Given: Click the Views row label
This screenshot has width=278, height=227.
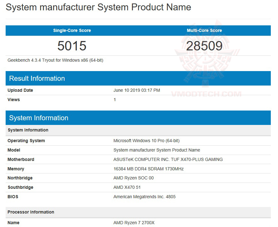Looking at the screenshot, I should [x=14, y=100].
